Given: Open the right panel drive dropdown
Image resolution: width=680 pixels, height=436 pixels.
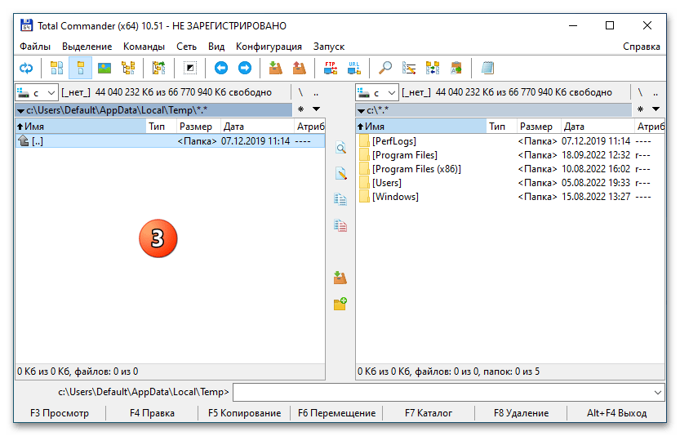Looking at the screenshot, I should click(377, 92).
